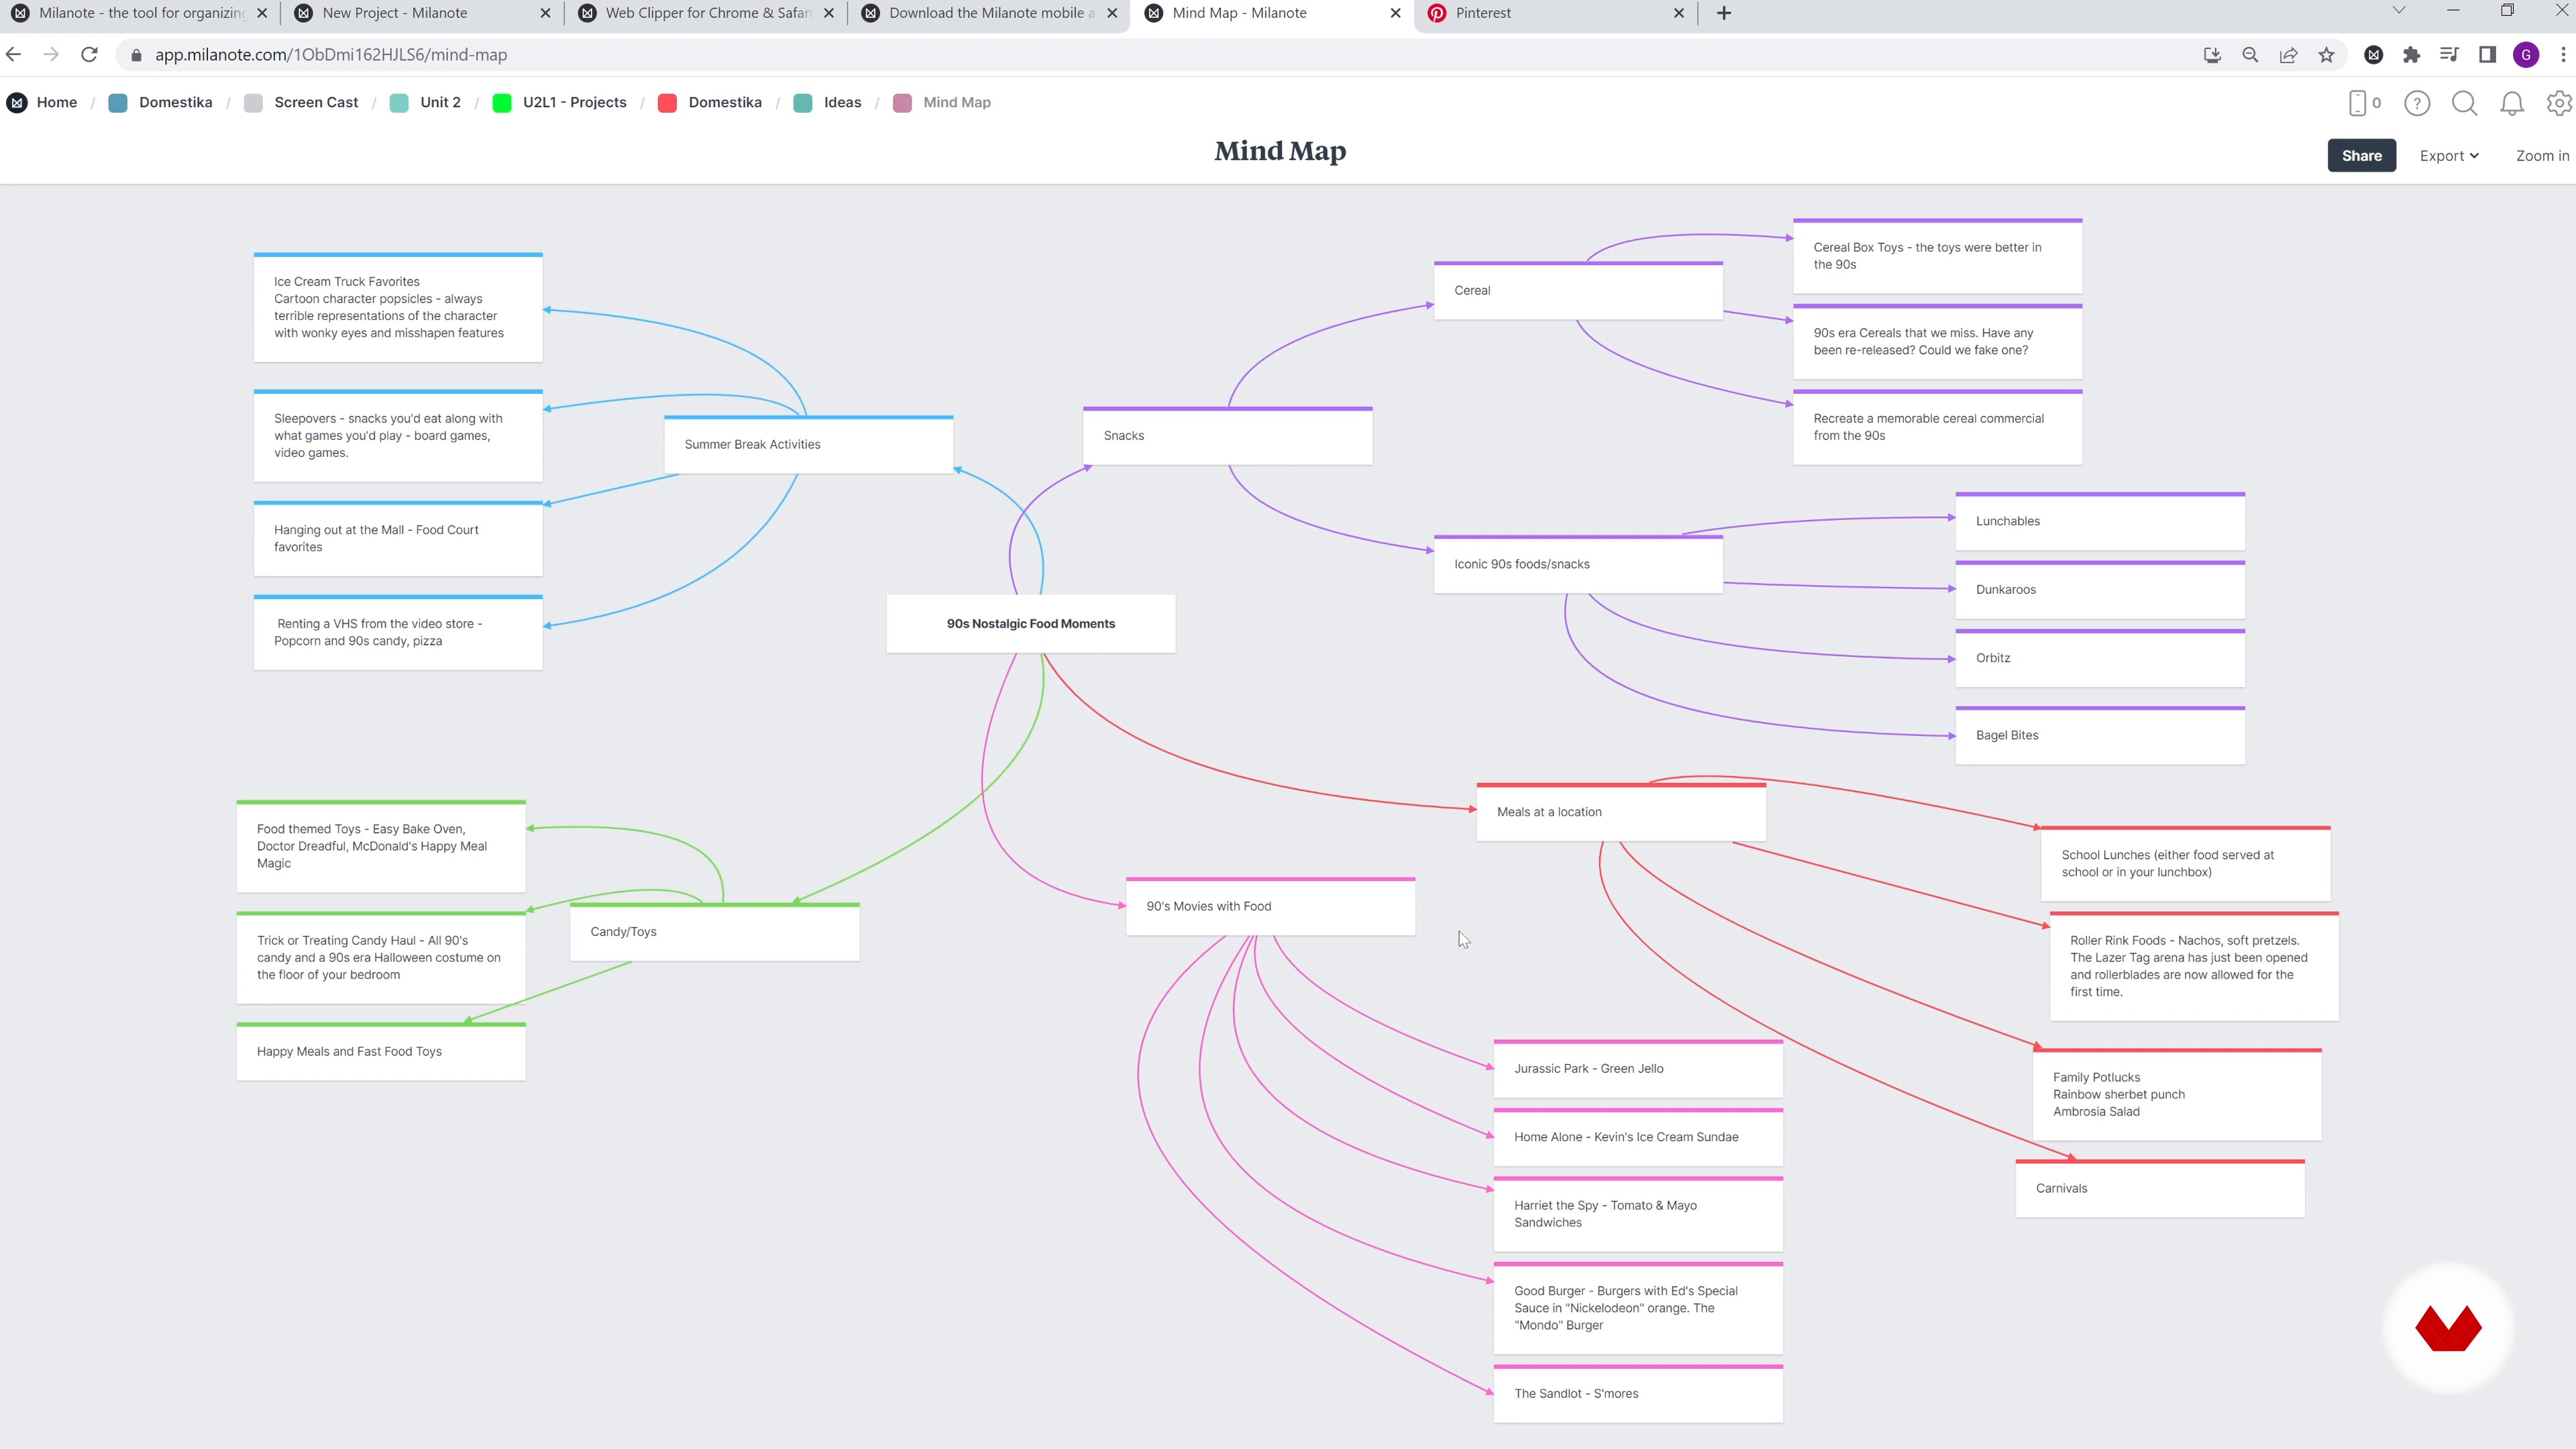Open the media control playlist icon
The height and width of the screenshot is (1449, 2576).
[x=2449, y=55]
